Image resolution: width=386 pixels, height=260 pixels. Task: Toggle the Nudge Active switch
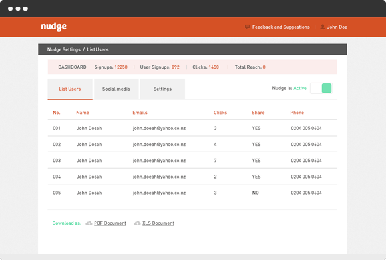(x=321, y=88)
